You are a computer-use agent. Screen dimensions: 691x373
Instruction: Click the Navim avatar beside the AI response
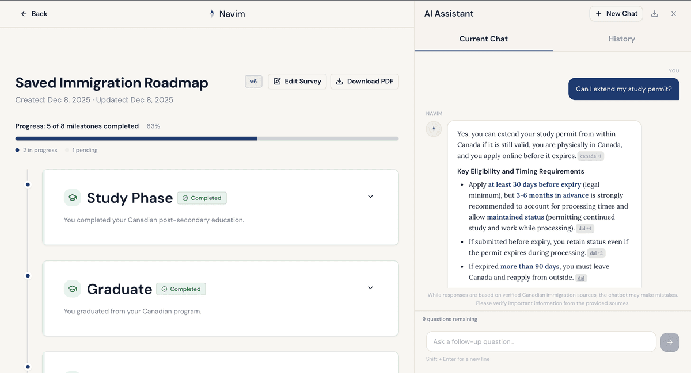click(434, 129)
